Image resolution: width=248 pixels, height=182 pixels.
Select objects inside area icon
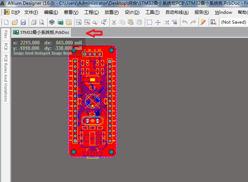coord(149,22)
